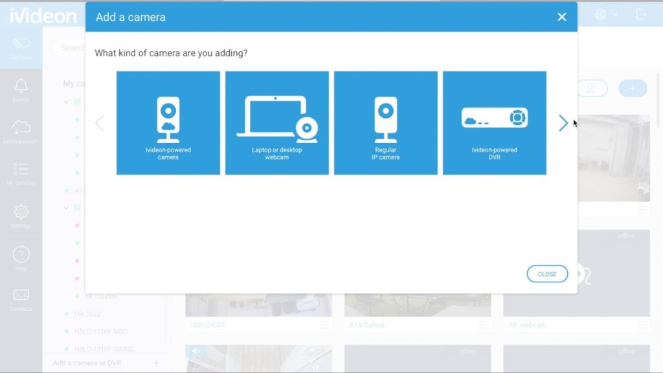This screenshot has width=663, height=373.
Task: Click the CLOSE button in the dialog
Action: pos(546,274)
